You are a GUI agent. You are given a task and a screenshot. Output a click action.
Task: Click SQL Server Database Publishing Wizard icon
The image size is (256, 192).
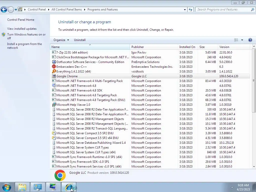pos(54,142)
